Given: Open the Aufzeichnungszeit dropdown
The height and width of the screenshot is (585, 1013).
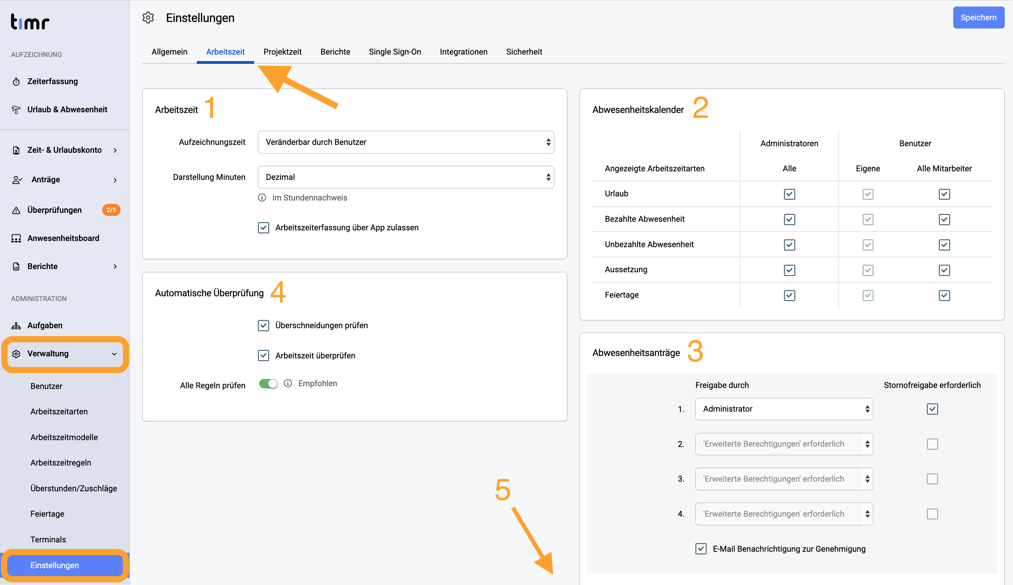Looking at the screenshot, I should coord(406,142).
